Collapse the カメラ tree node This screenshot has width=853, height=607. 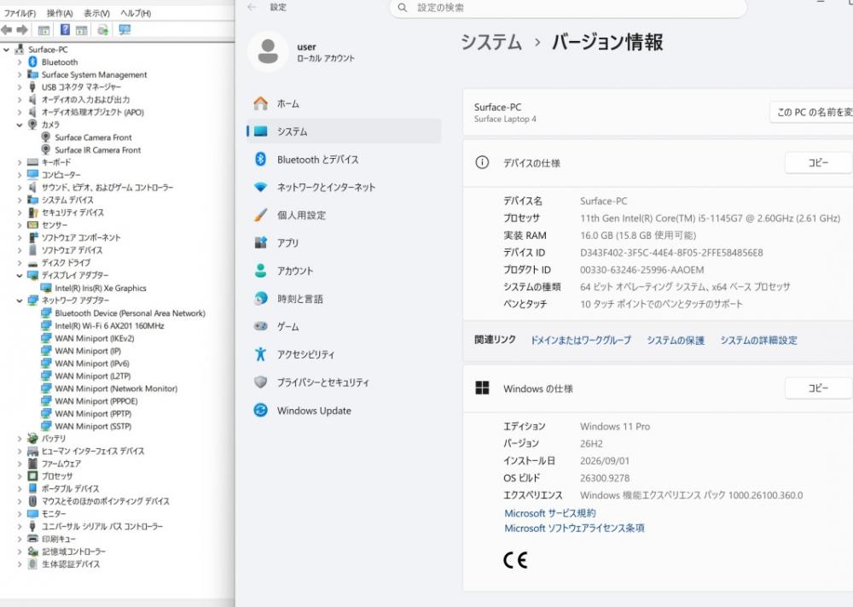tap(20, 125)
